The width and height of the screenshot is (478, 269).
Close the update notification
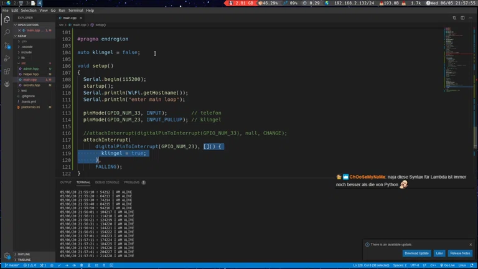point(471,245)
